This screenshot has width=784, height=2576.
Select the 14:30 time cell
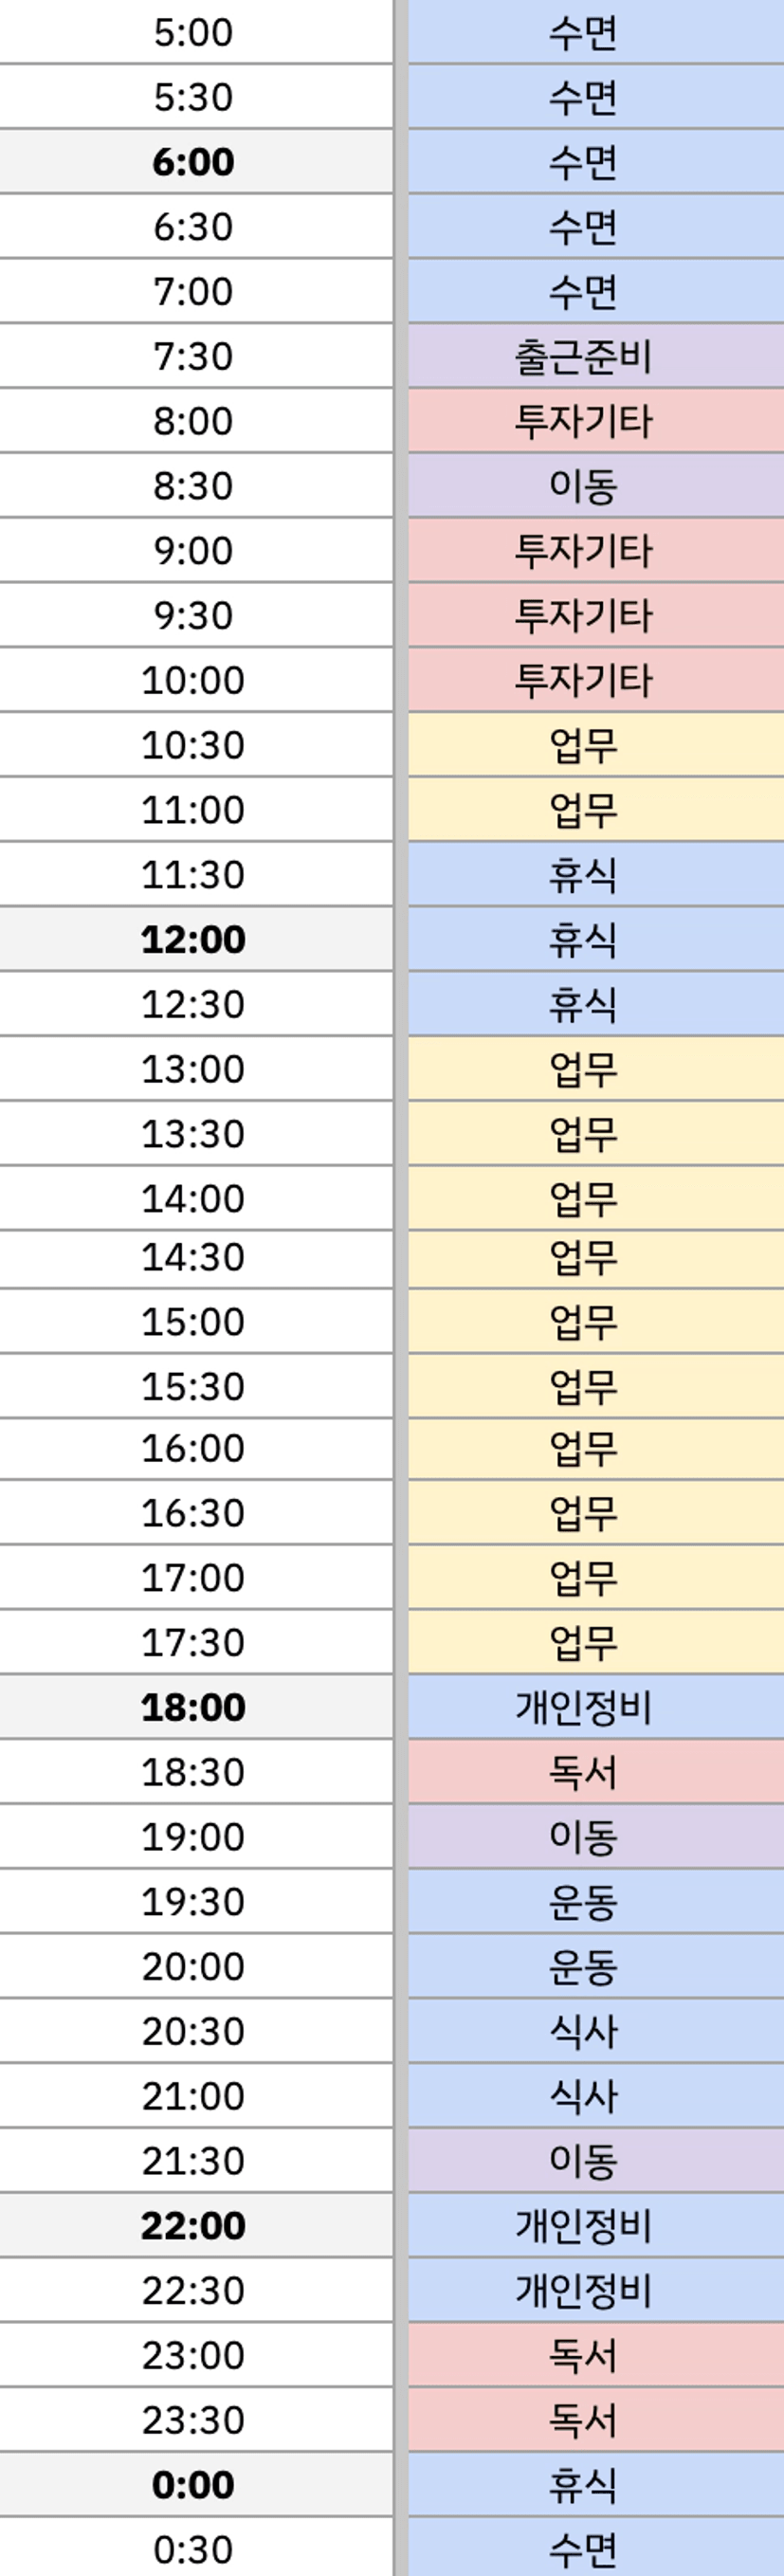click(x=193, y=1258)
